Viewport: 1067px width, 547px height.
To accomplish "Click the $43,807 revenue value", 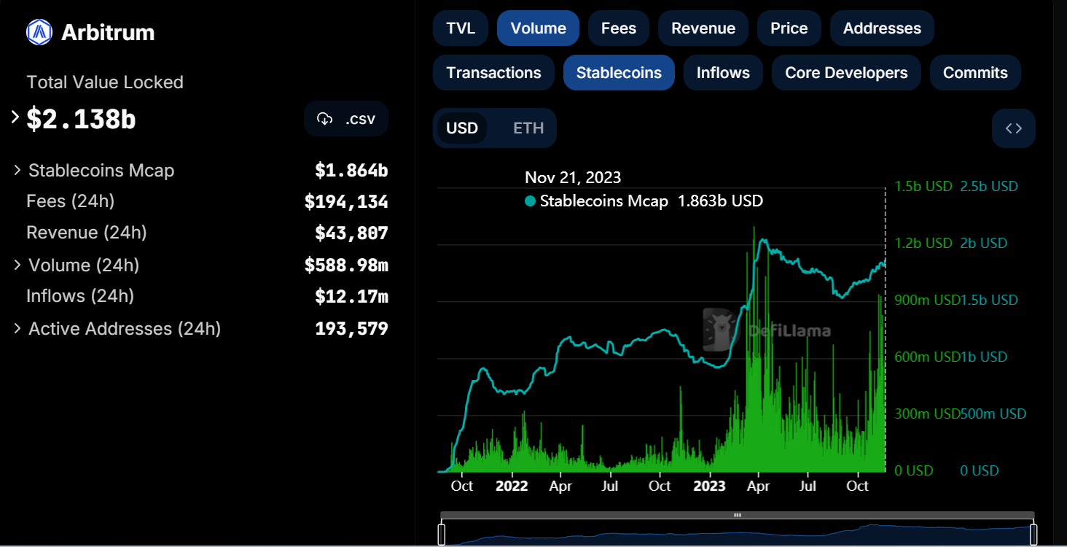I will pyautogui.click(x=351, y=233).
